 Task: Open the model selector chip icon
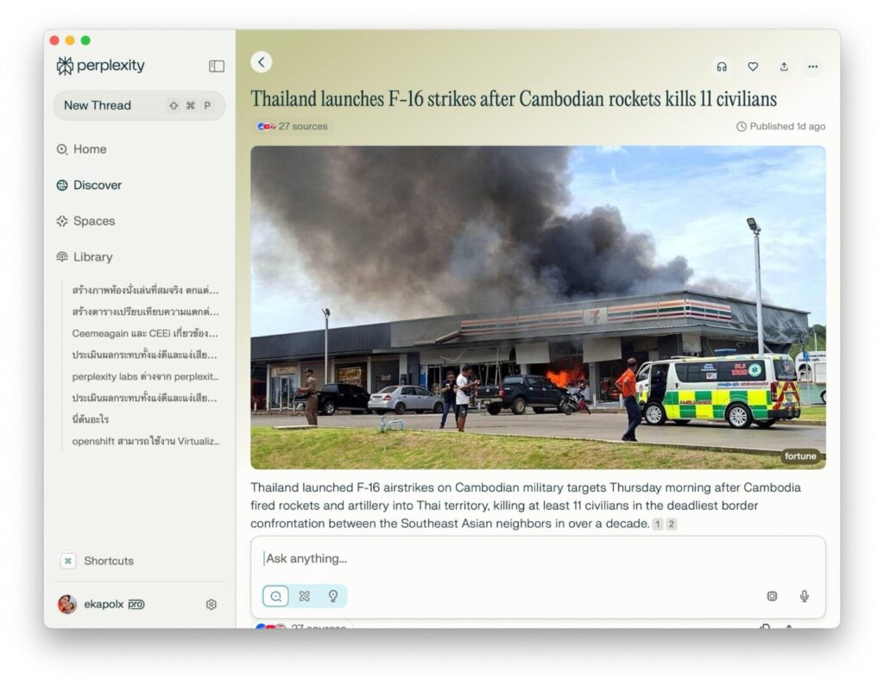[772, 596]
